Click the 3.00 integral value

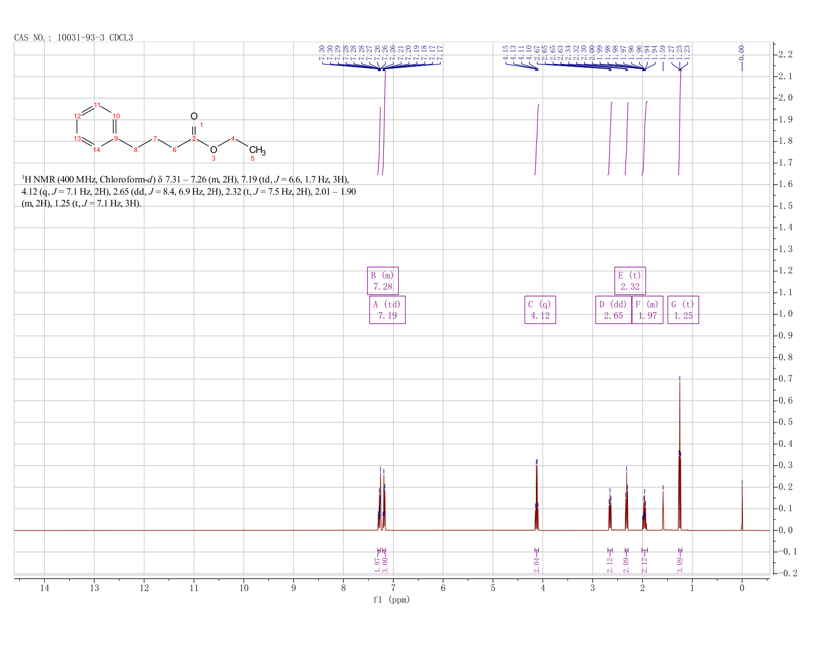click(x=385, y=565)
